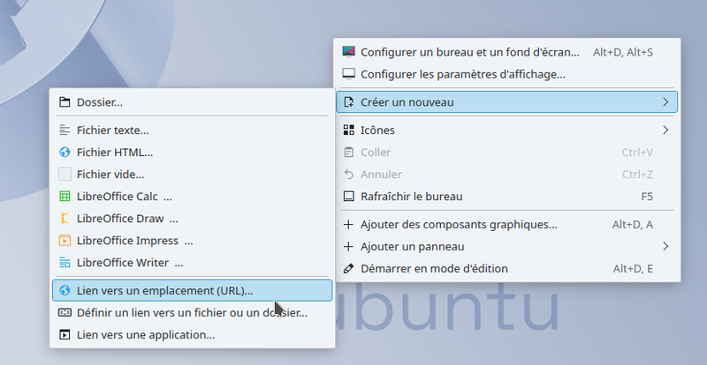The height and width of the screenshot is (365, 707).
Task: Click the Fichier HTML globe icon
Action: (x=64, y=152)
